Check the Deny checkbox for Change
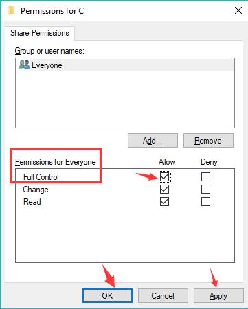The width and height of the screenshot is (248, 309). point(205,190)
